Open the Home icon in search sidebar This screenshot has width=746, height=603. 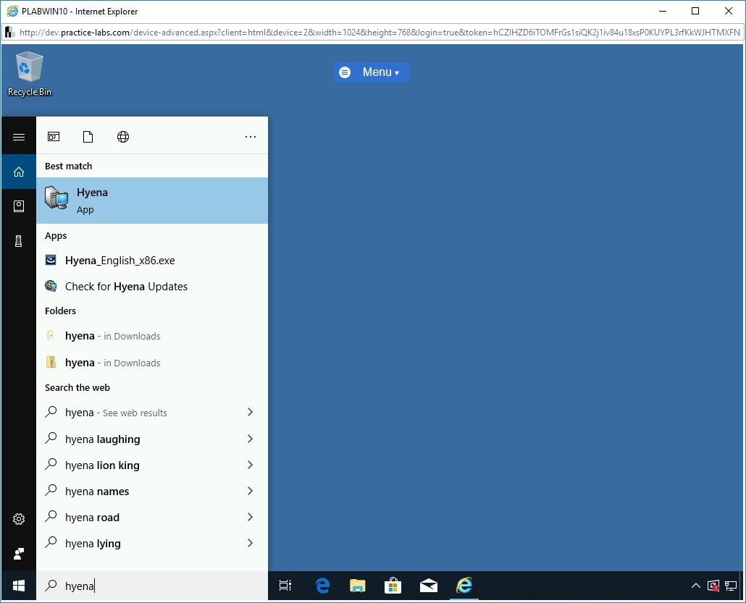coord(19,172)
